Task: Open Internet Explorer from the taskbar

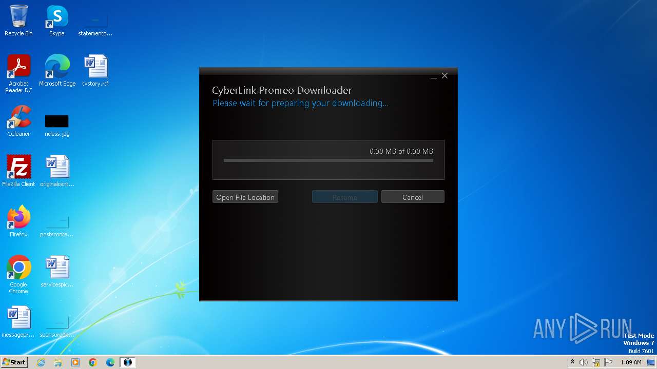Action: coord(41,362)
